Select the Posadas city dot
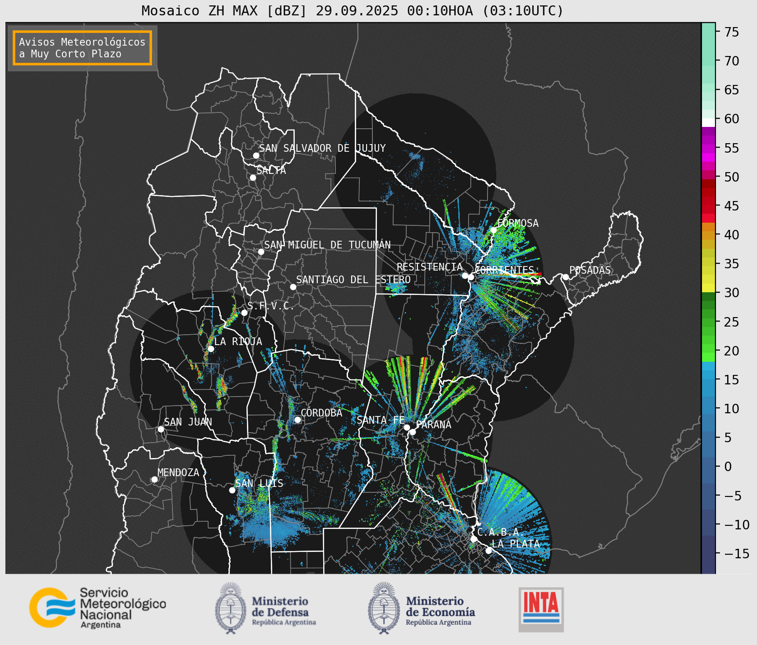The image size is (757, 645). pyautogui.click(x=566, y=277)
